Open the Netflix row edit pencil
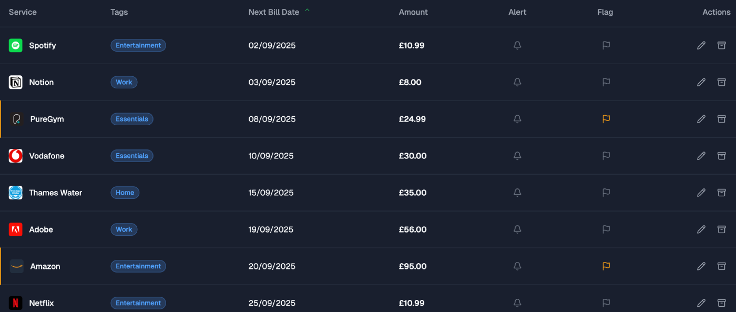This screenshot has height=312, width=736. [701, 303]
